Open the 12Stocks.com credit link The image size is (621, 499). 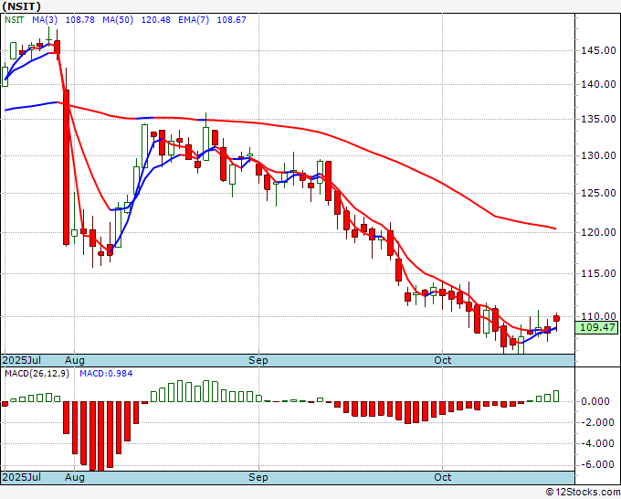pyautogui.click(x=583, y=493)
